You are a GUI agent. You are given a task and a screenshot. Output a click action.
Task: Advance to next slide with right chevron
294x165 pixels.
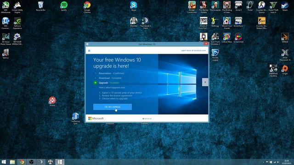point(205,82)
